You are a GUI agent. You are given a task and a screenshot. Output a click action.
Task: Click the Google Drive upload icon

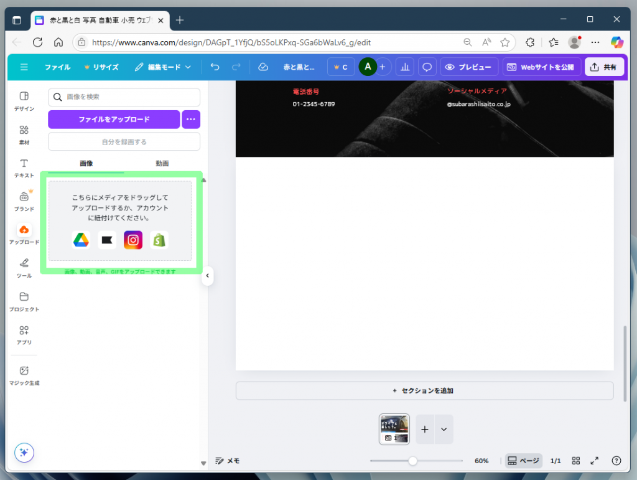click(x=81, y=240)
